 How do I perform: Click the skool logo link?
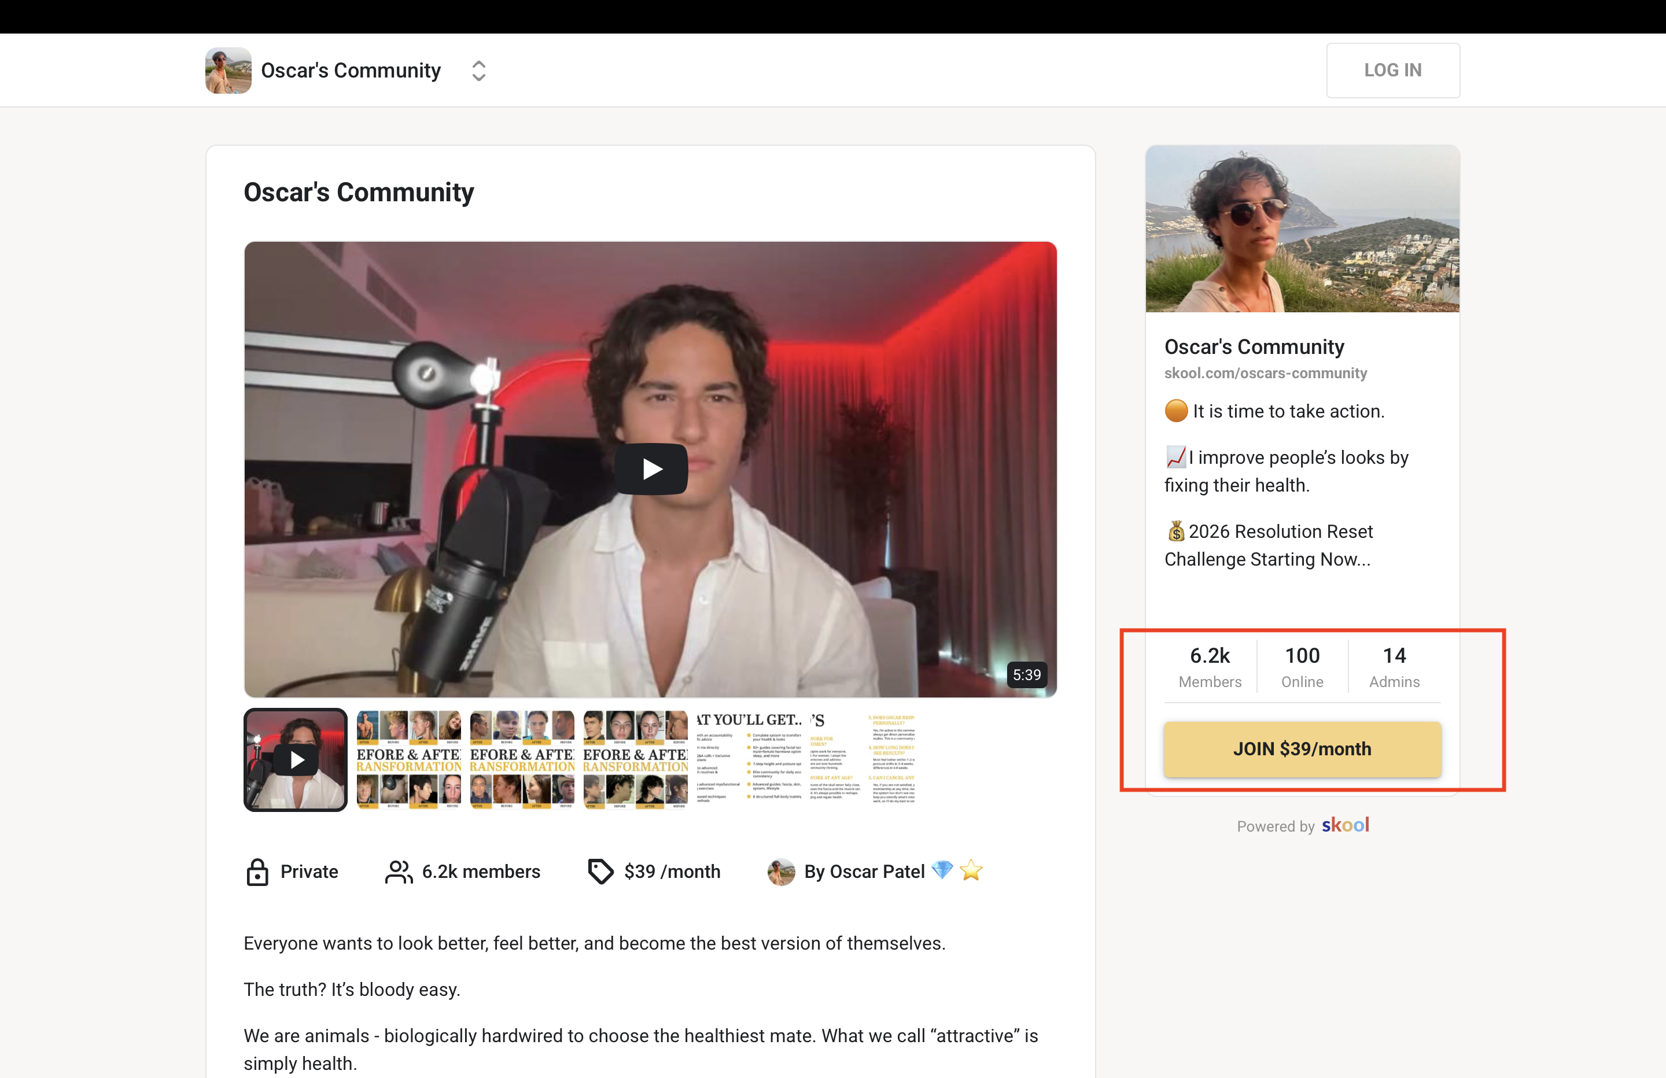[x=1345, y=825]
